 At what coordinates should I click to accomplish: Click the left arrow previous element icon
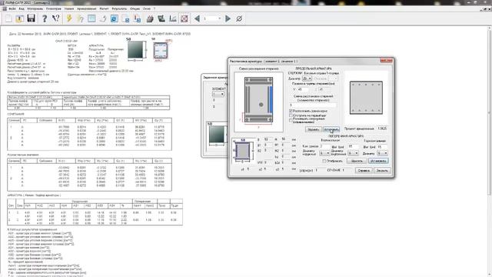(x=197, y=18)
